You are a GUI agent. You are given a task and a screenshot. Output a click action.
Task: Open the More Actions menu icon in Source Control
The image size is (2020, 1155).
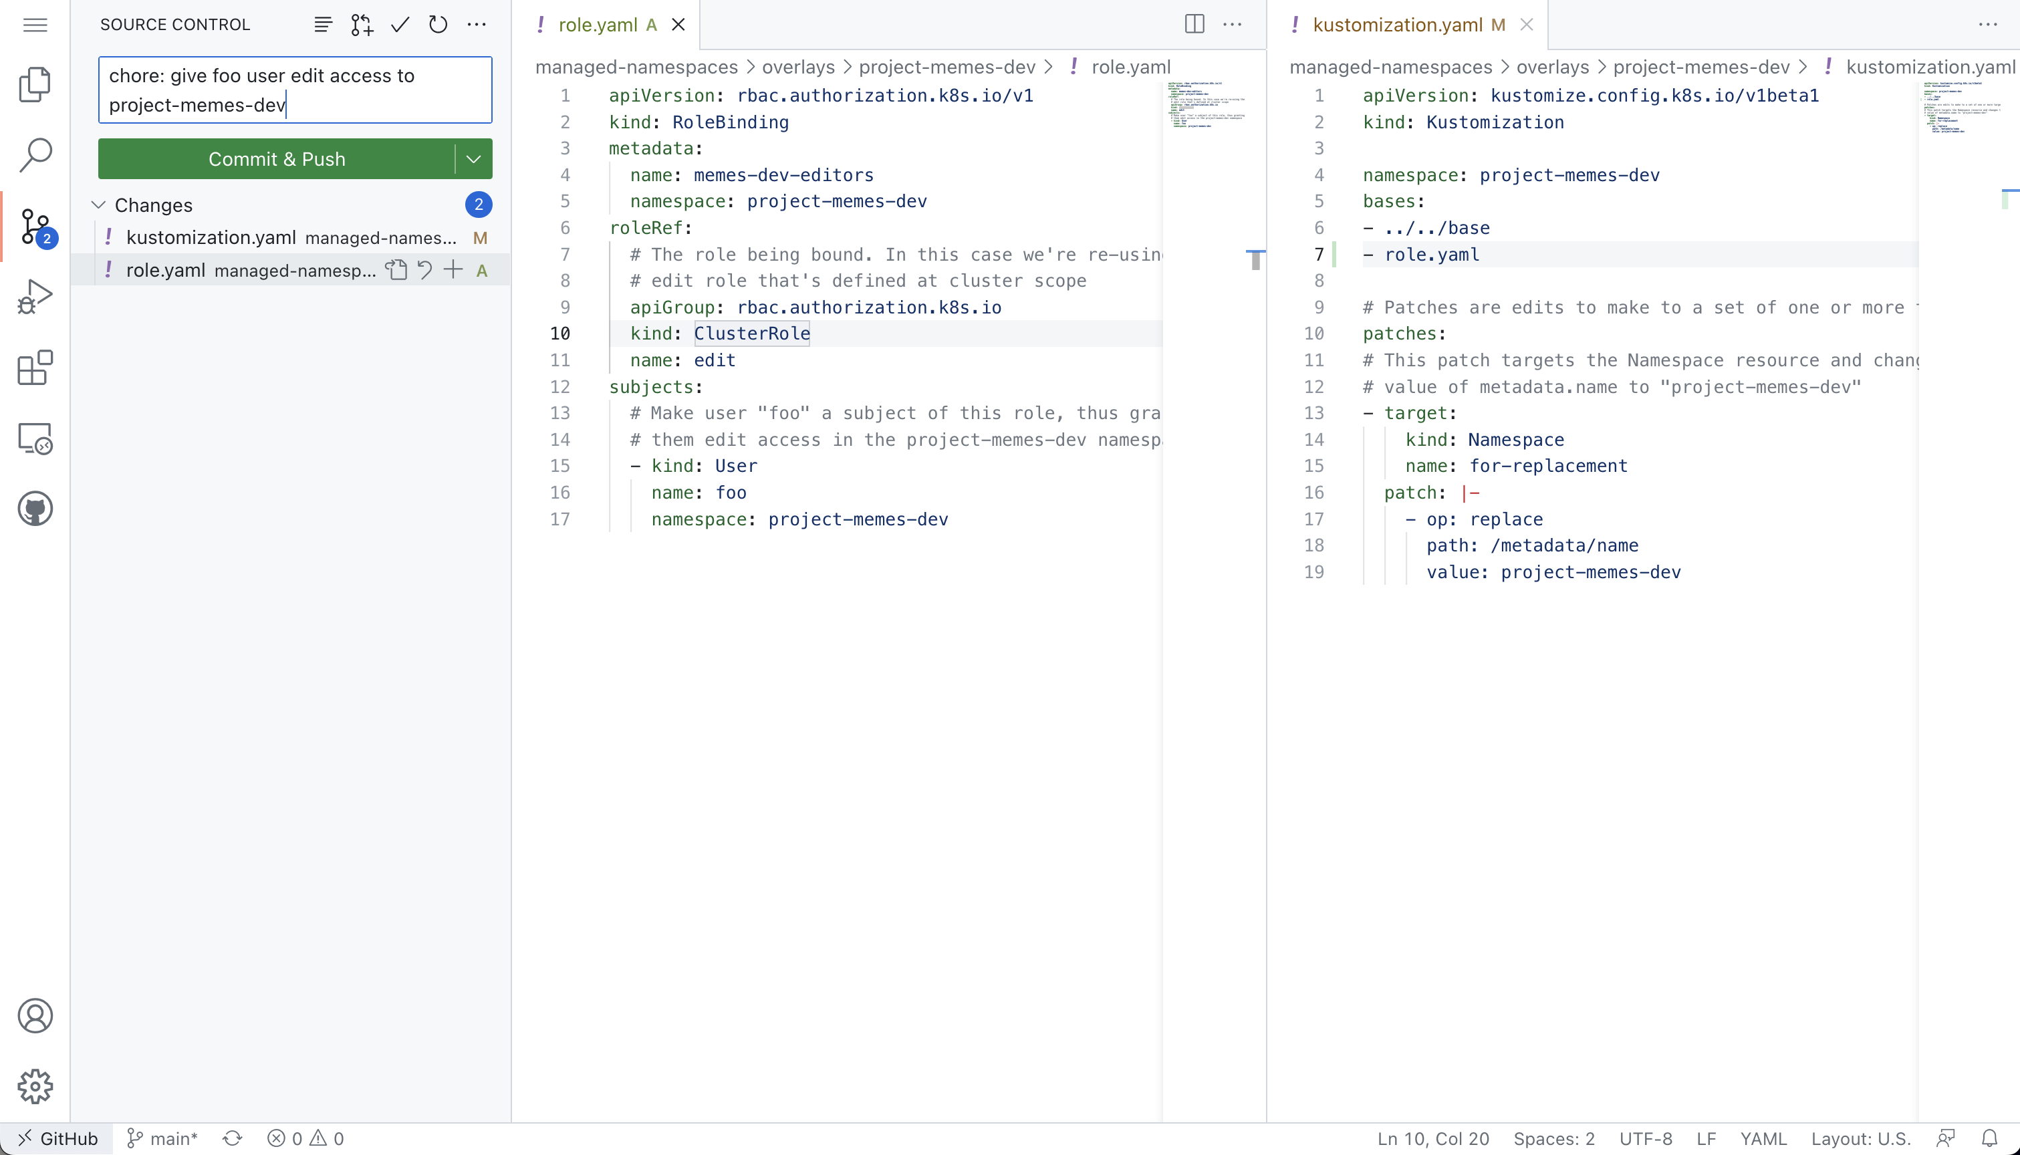tap(476, 25)
